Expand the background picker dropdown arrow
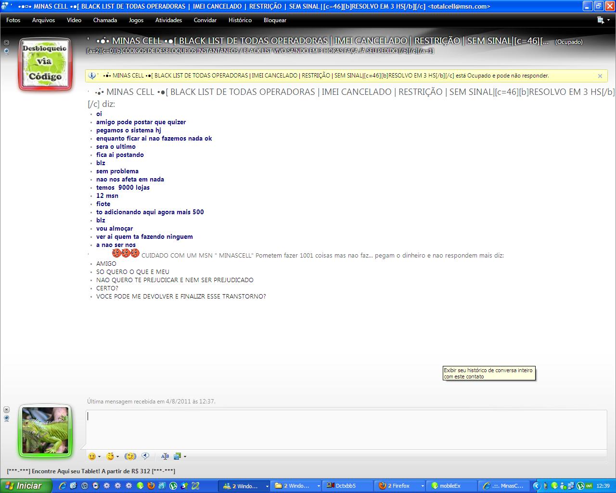This screenshot has width=616, height=493. [185, 457]
